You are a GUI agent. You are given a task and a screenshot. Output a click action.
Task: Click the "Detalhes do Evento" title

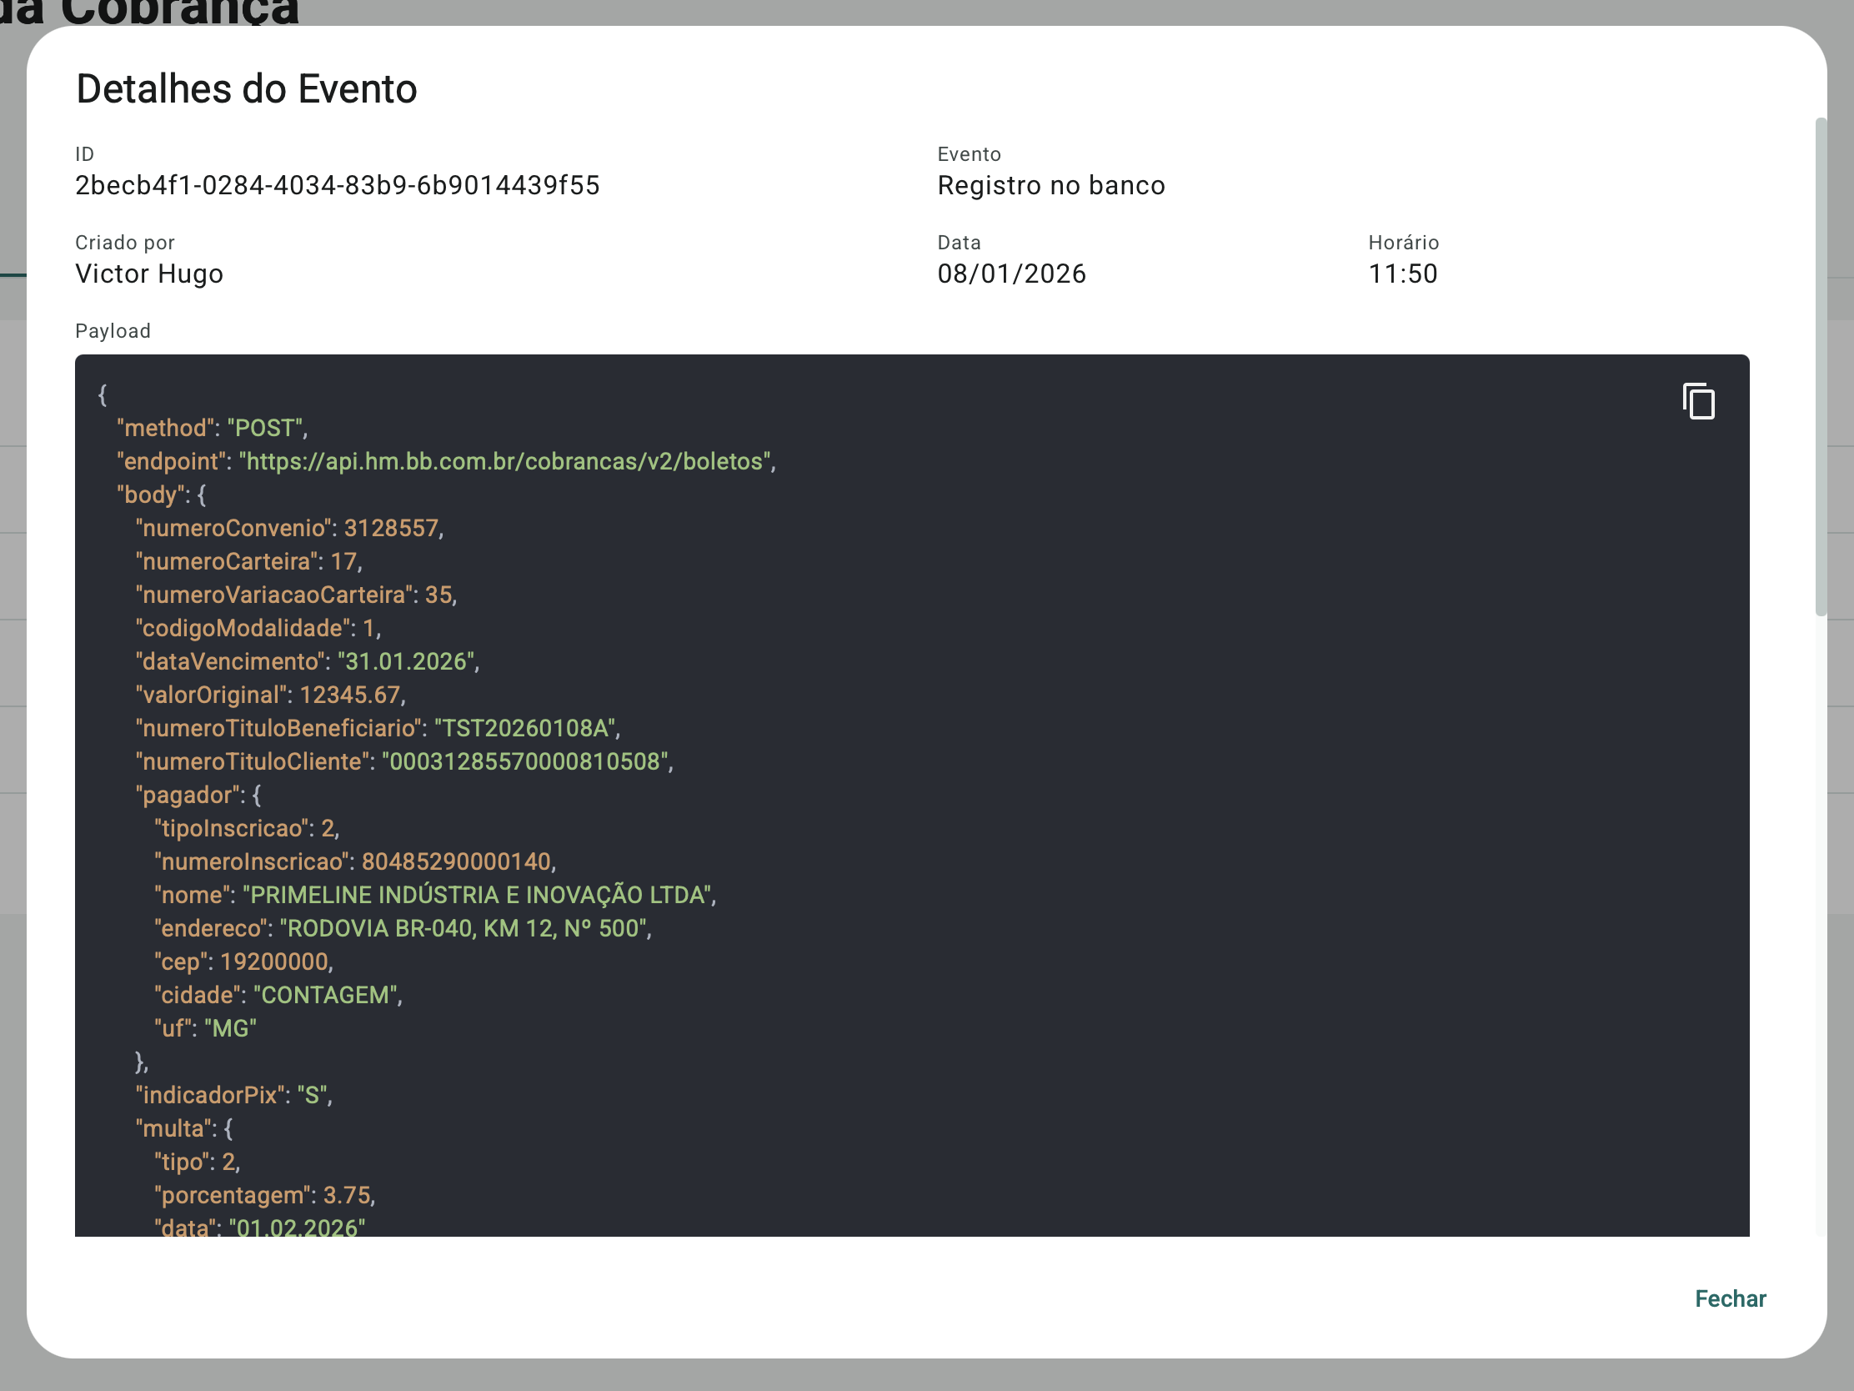point(247,88)
